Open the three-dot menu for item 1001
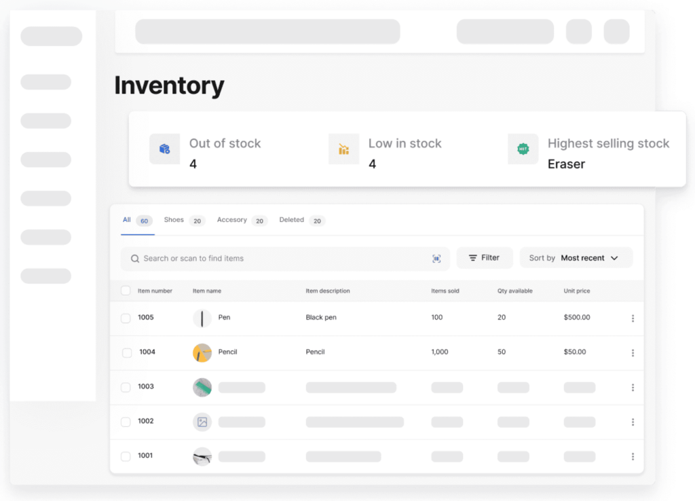The width and height of the screenshot is (695, 501). point(633,457)
